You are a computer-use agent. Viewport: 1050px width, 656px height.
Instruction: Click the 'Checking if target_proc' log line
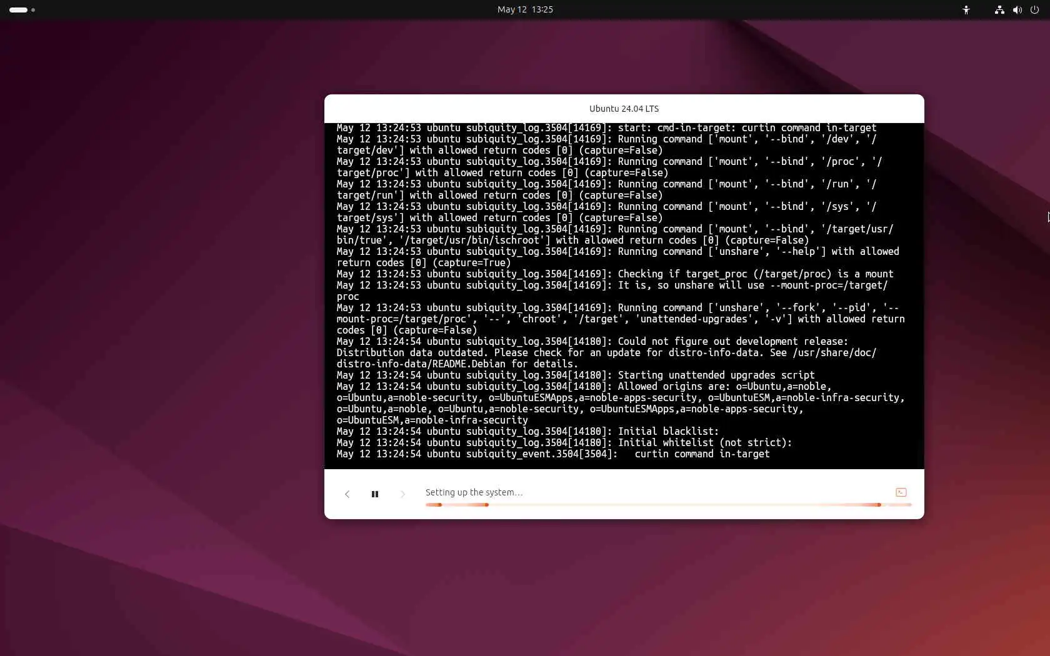point(615,274)
